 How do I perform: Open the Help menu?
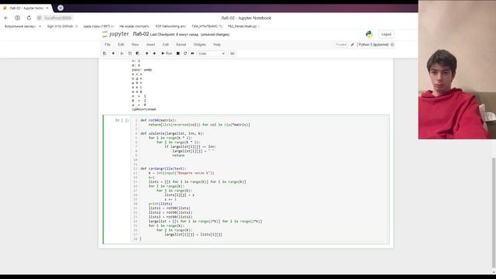click(217, 45)
